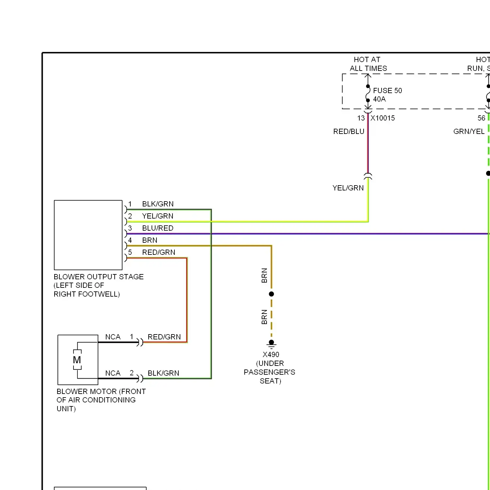Click the fuse 50 symbol
This screenshot has width=490, height=490.
[368, 93]
